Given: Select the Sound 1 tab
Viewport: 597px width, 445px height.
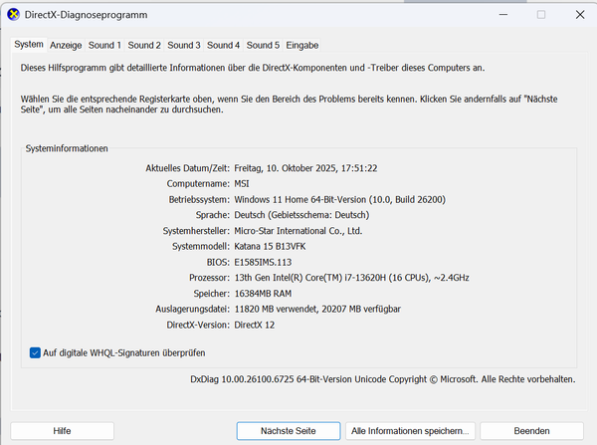Looking at the screenshot, I should [x=104, y=45].
